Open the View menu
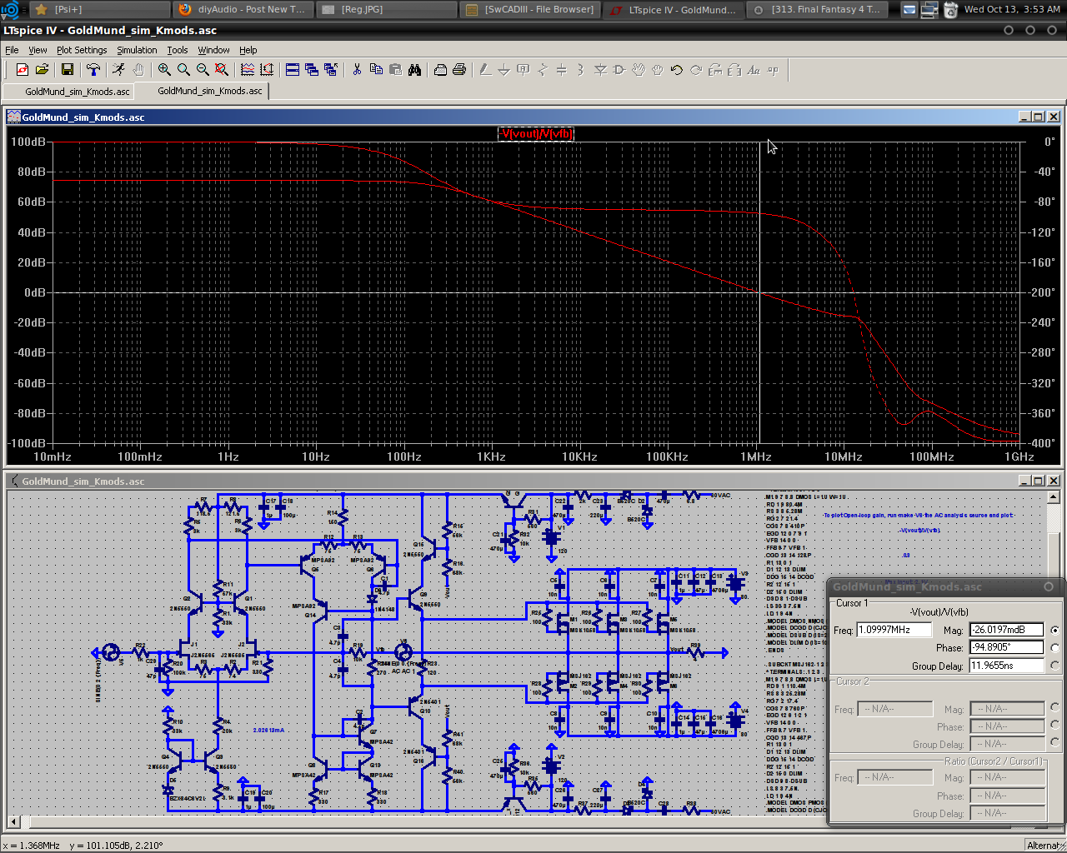 [38, 50]
